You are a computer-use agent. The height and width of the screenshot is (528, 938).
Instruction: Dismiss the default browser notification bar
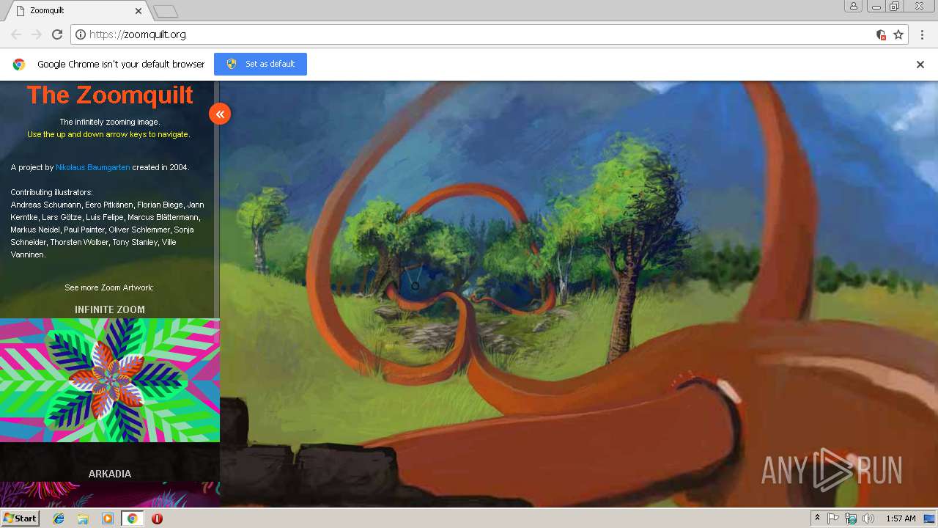(920, 65)
